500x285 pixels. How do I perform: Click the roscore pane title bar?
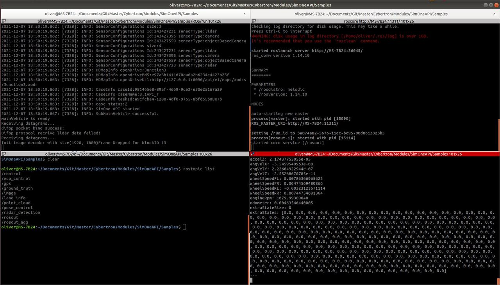tap(375, 21)
